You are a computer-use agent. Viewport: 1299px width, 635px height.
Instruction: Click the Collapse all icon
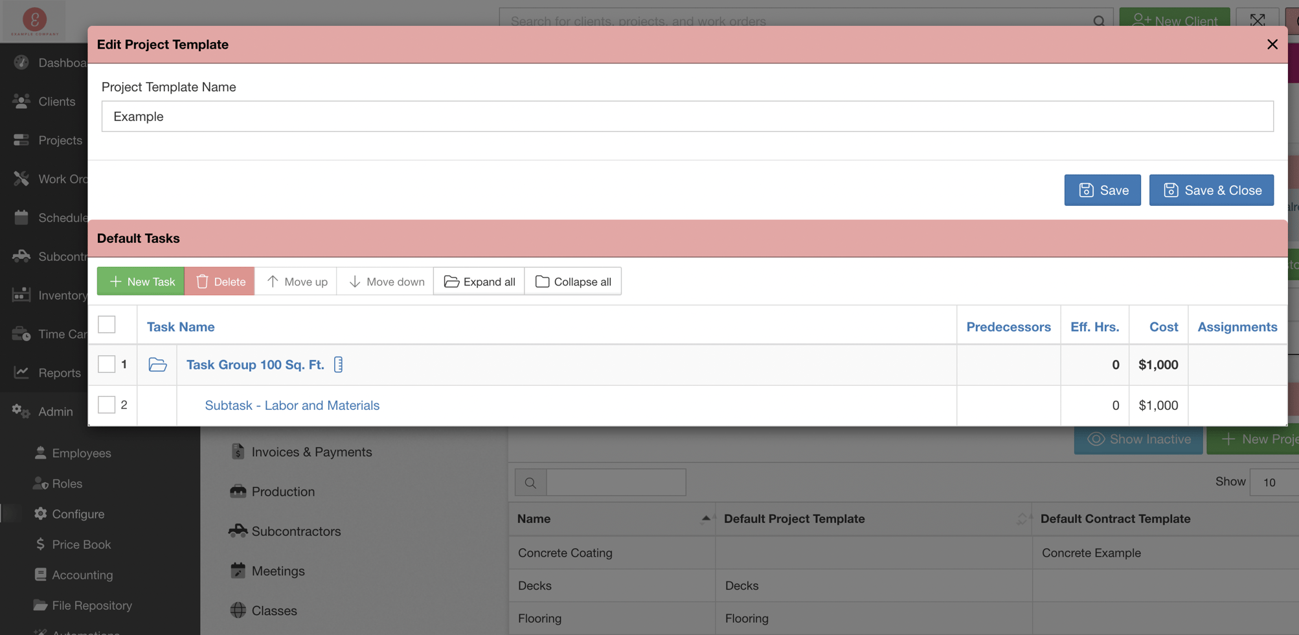[x=542, y=281]
